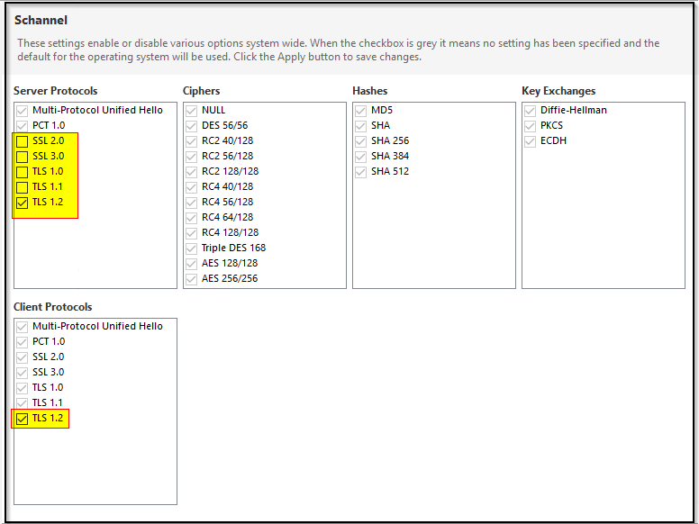
Task: Check TLS 1.1 in Server Protocols
Action: (22, 187)
